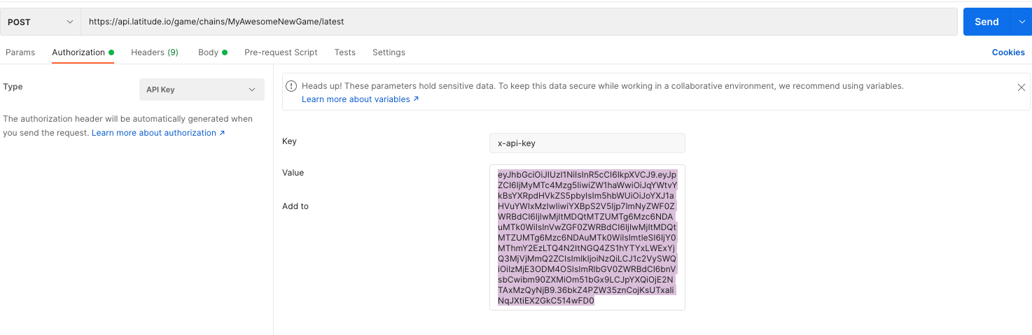1032x335 pixels.
Task: Go to the Tests tab
Action: tap(345, 52)
